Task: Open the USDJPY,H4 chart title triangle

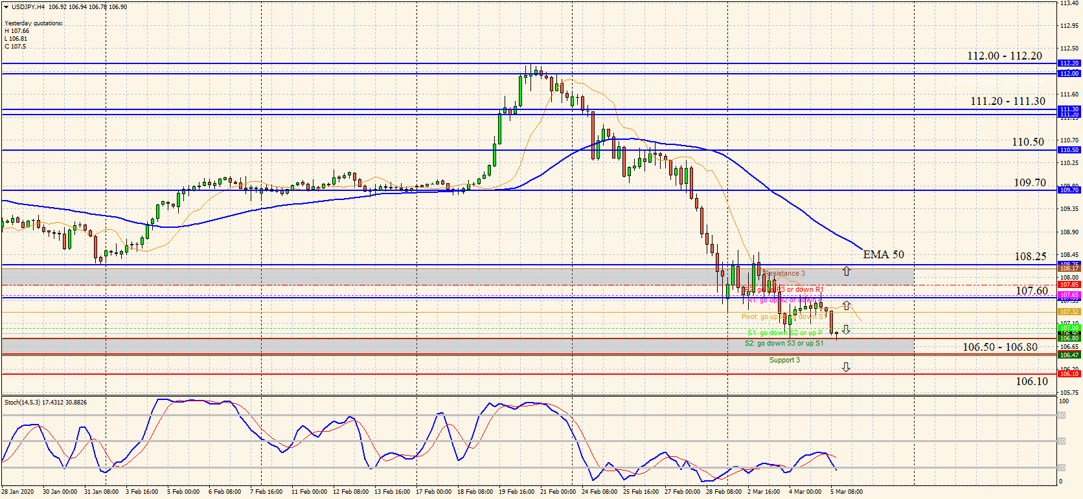Action: pos(6,7)
